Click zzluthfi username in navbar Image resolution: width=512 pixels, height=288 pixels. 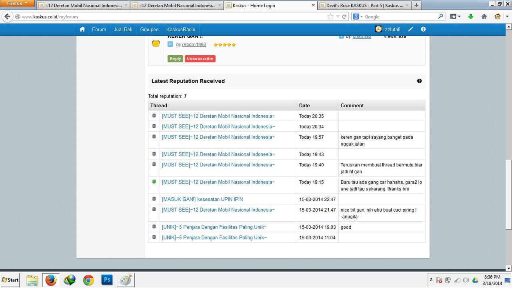(x=392, y=29)
